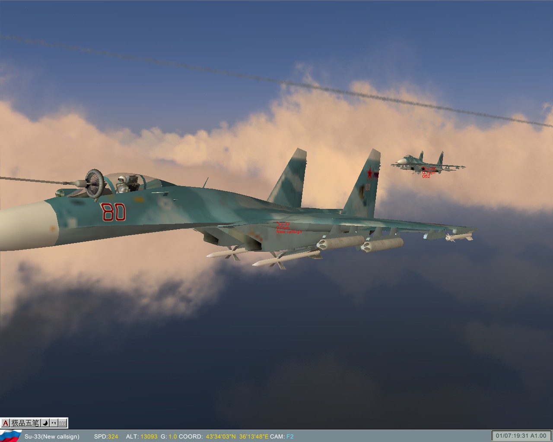Select the 极品五笔 input method name
The width and height of the screenshot is (553, 442).
pos(26,423)
